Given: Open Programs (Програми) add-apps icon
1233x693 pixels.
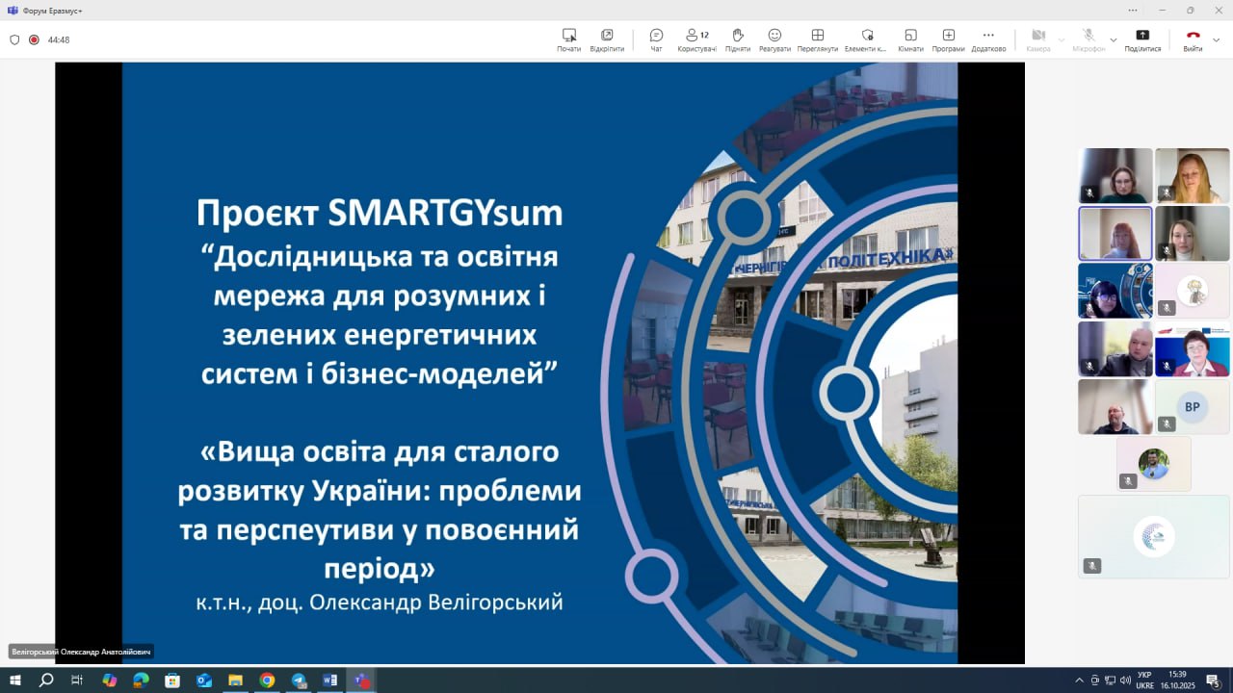Looking at the screenshot, I should click(x=948, y=39).
